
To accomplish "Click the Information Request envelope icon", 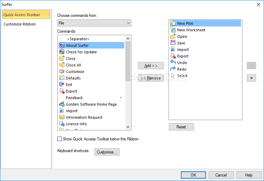I will (x=62, y=117).
